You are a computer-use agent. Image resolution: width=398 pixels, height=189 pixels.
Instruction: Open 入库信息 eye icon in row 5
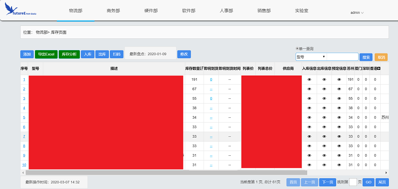coord(309,117)
